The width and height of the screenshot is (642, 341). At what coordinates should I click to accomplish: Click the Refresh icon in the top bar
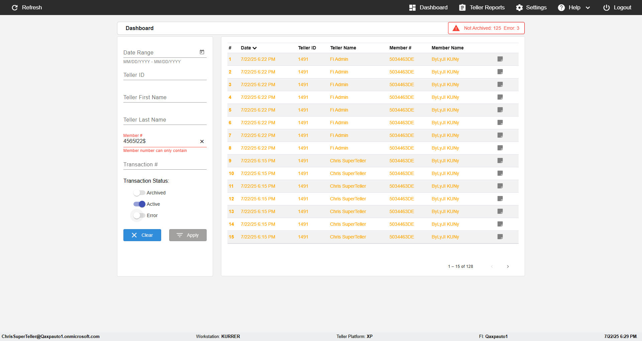(15, 7)
